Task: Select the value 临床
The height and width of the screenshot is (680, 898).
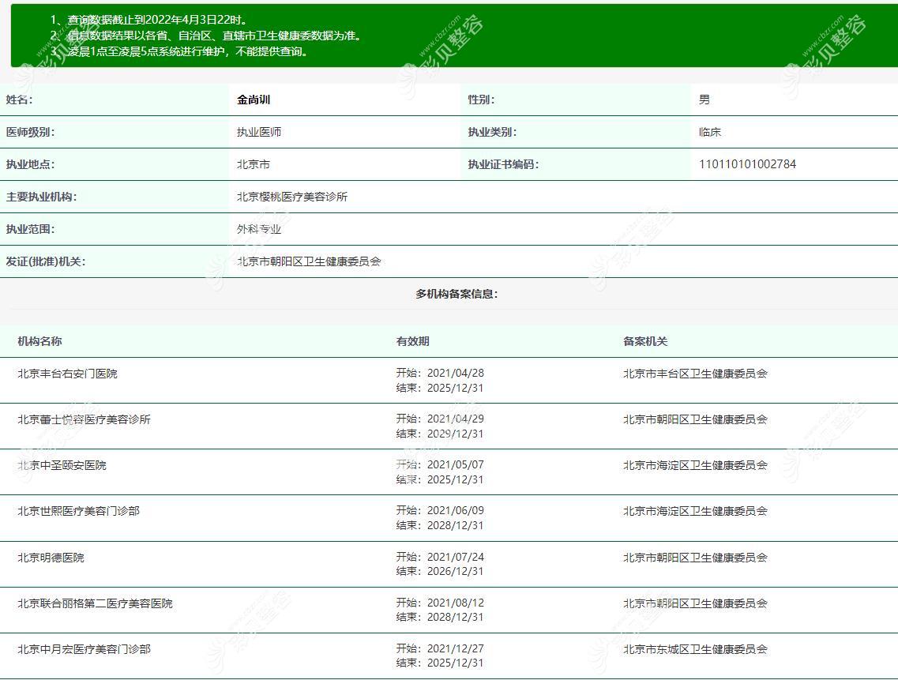Action: (x=710, y=133)
